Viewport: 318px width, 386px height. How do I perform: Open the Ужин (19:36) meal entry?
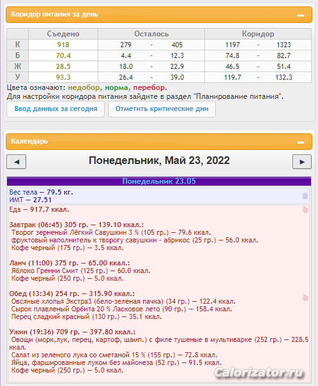(72, 332)
